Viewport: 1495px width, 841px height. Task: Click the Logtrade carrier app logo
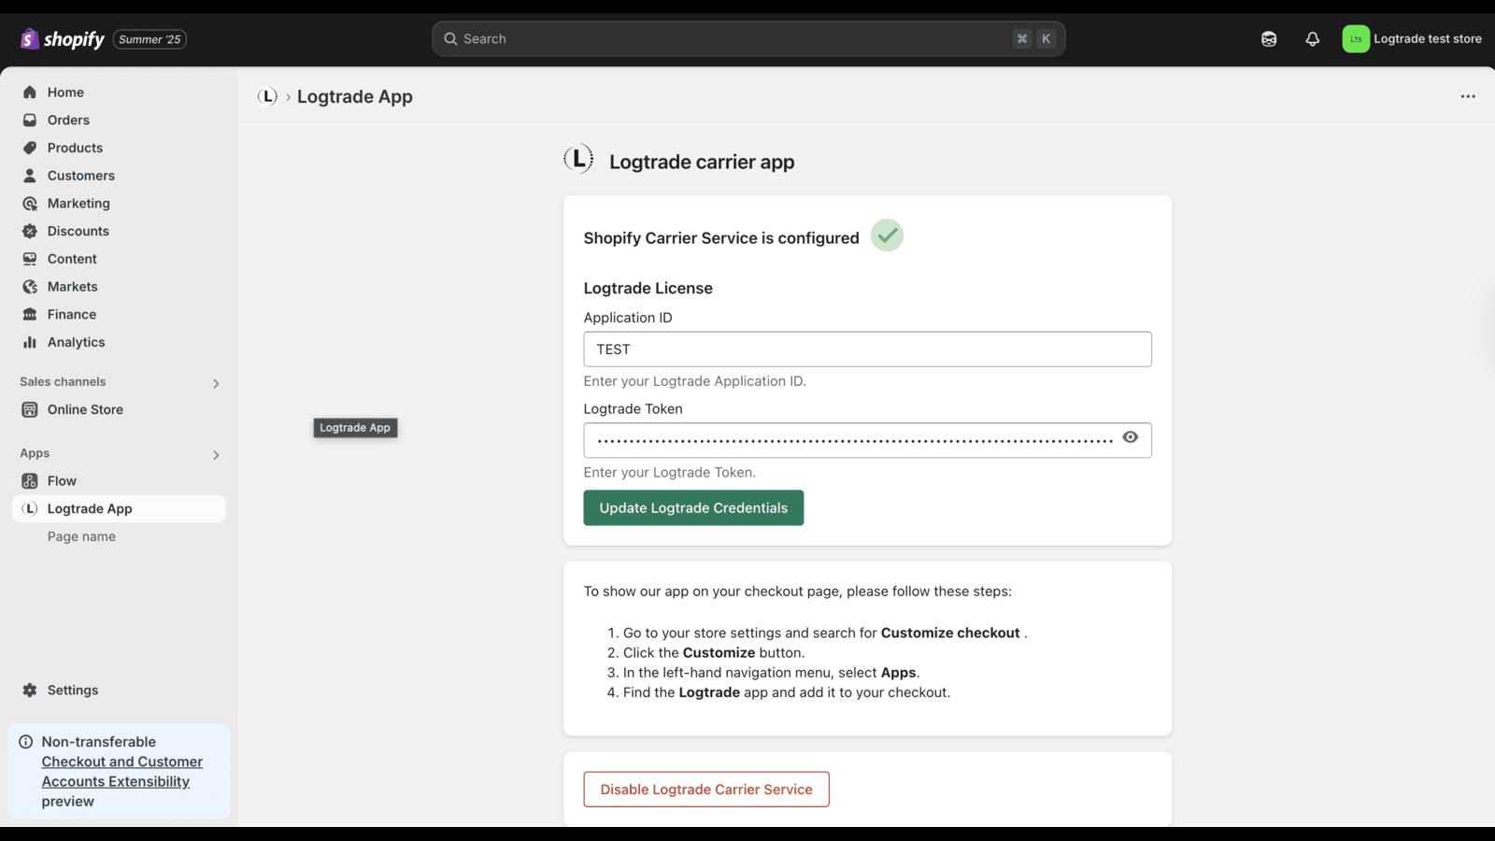(578, 159)
